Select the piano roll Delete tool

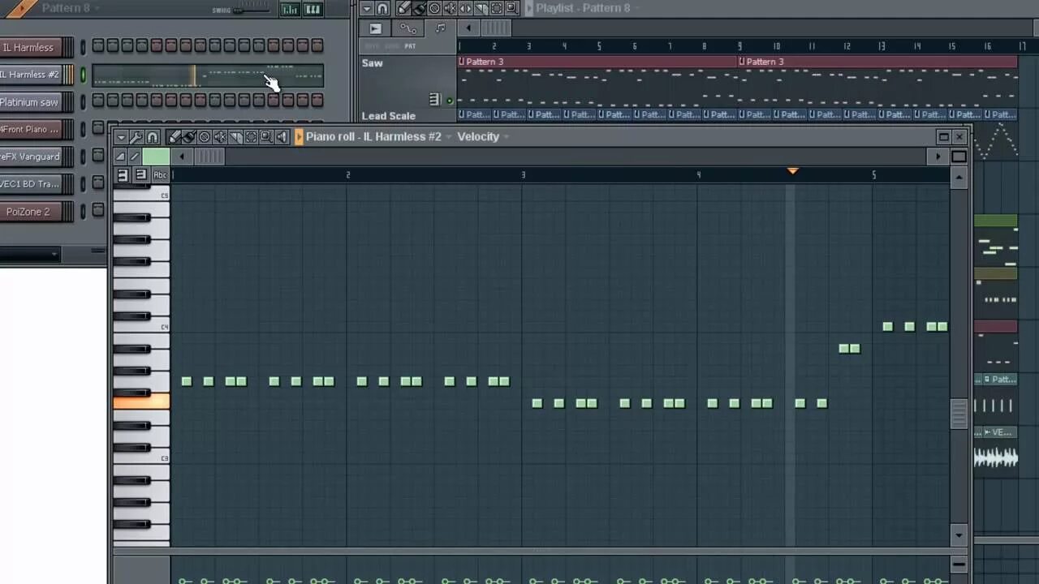(x=205, y=137)
